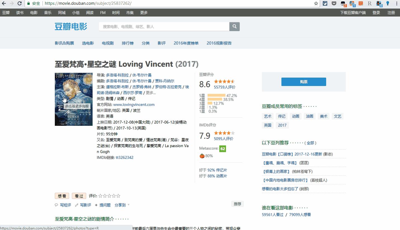Open the 2016年度榜单 tab
This screenshot has height=230, width=400.
point(186,43)
